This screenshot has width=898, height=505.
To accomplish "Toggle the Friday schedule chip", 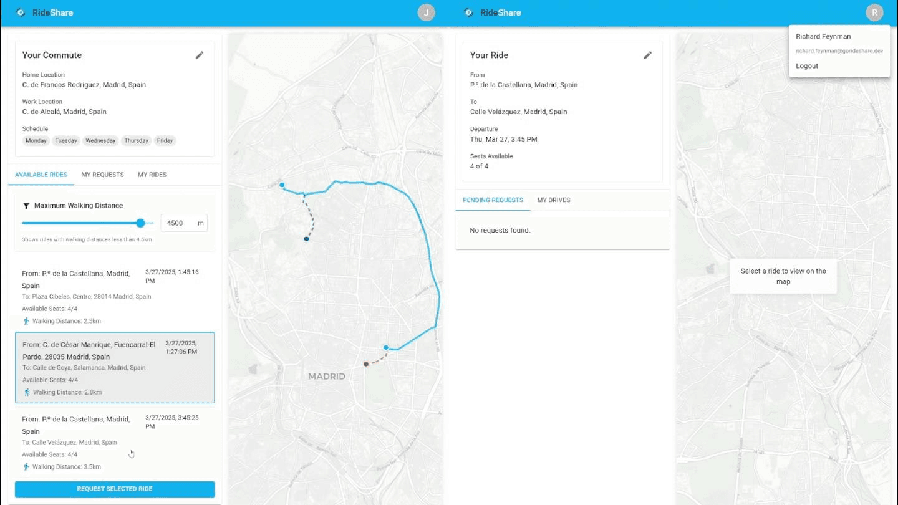I will click(x=165, y=140).
